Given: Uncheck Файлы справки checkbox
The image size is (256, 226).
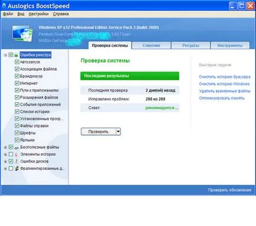Looking at the screenshot, I should (17, 126).
